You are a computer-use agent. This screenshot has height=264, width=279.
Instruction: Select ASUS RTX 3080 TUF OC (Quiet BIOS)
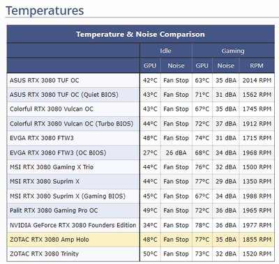pyautogui.click(x=64, y=95)
